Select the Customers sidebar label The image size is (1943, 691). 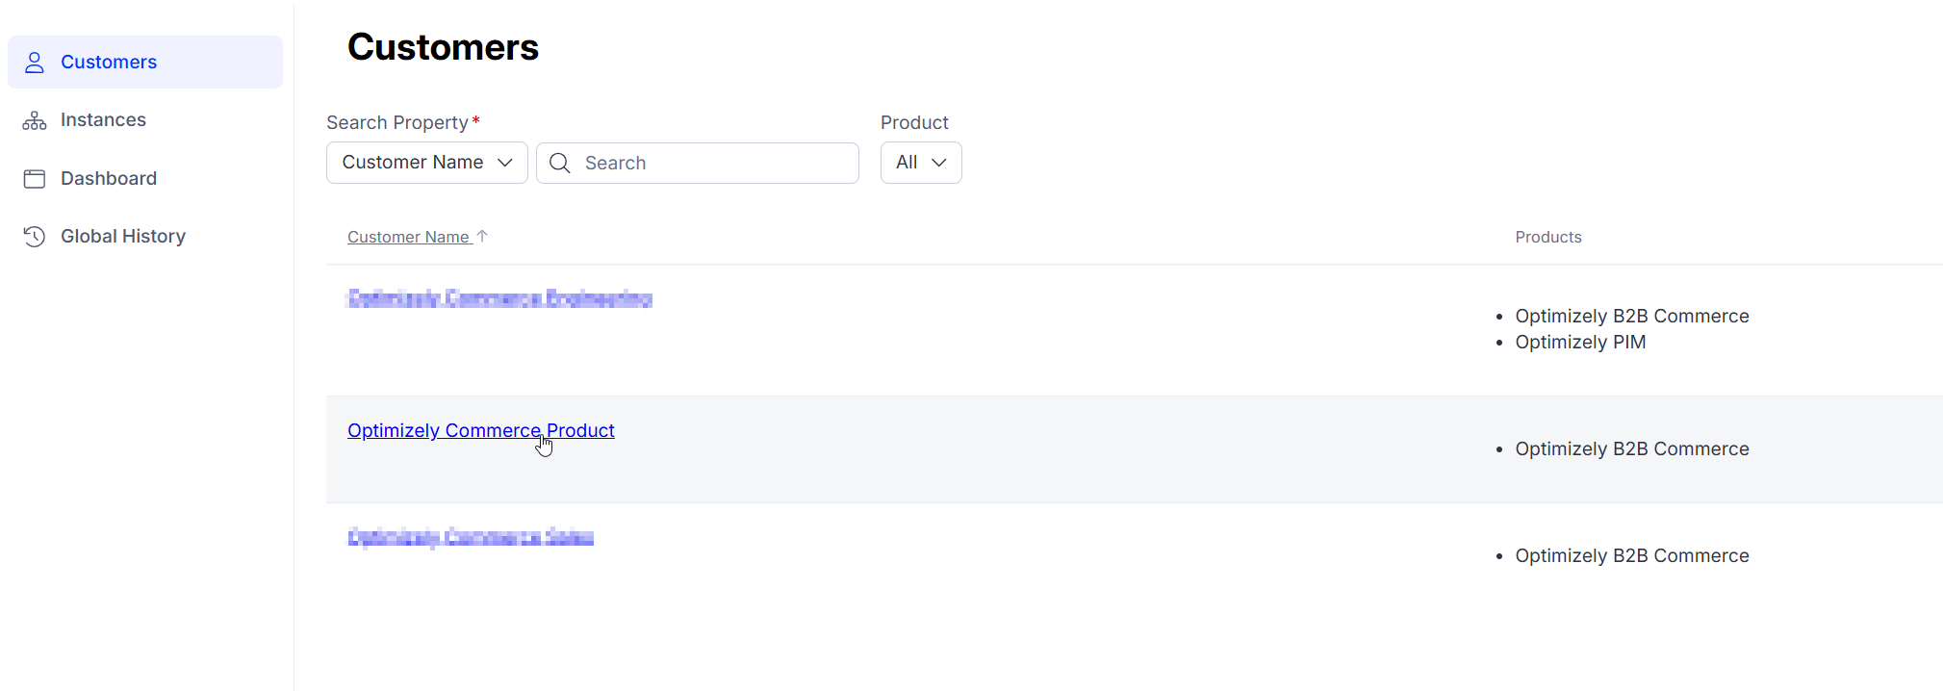pos(109,63)
